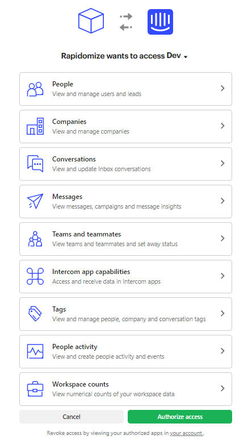Viewport: 252px width, 440px height.
Task: Cancel the authorization request
Action: [x=72, y=417]
